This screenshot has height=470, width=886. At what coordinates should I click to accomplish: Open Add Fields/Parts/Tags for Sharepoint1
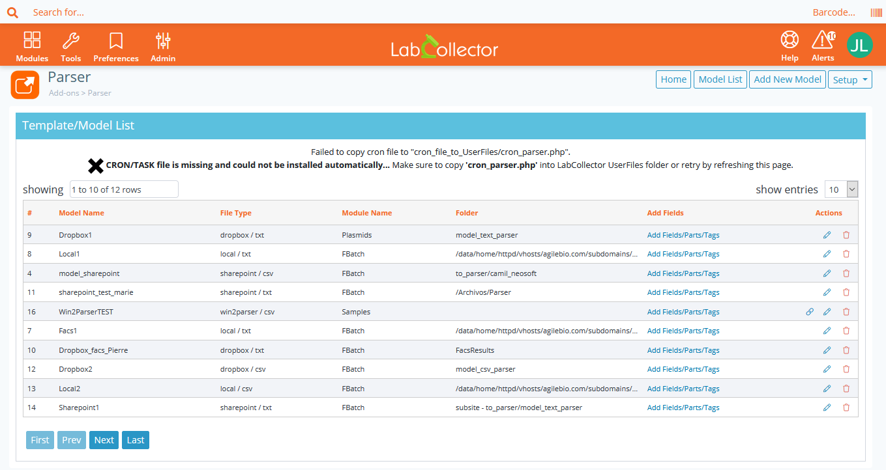(x=683, y=408)
